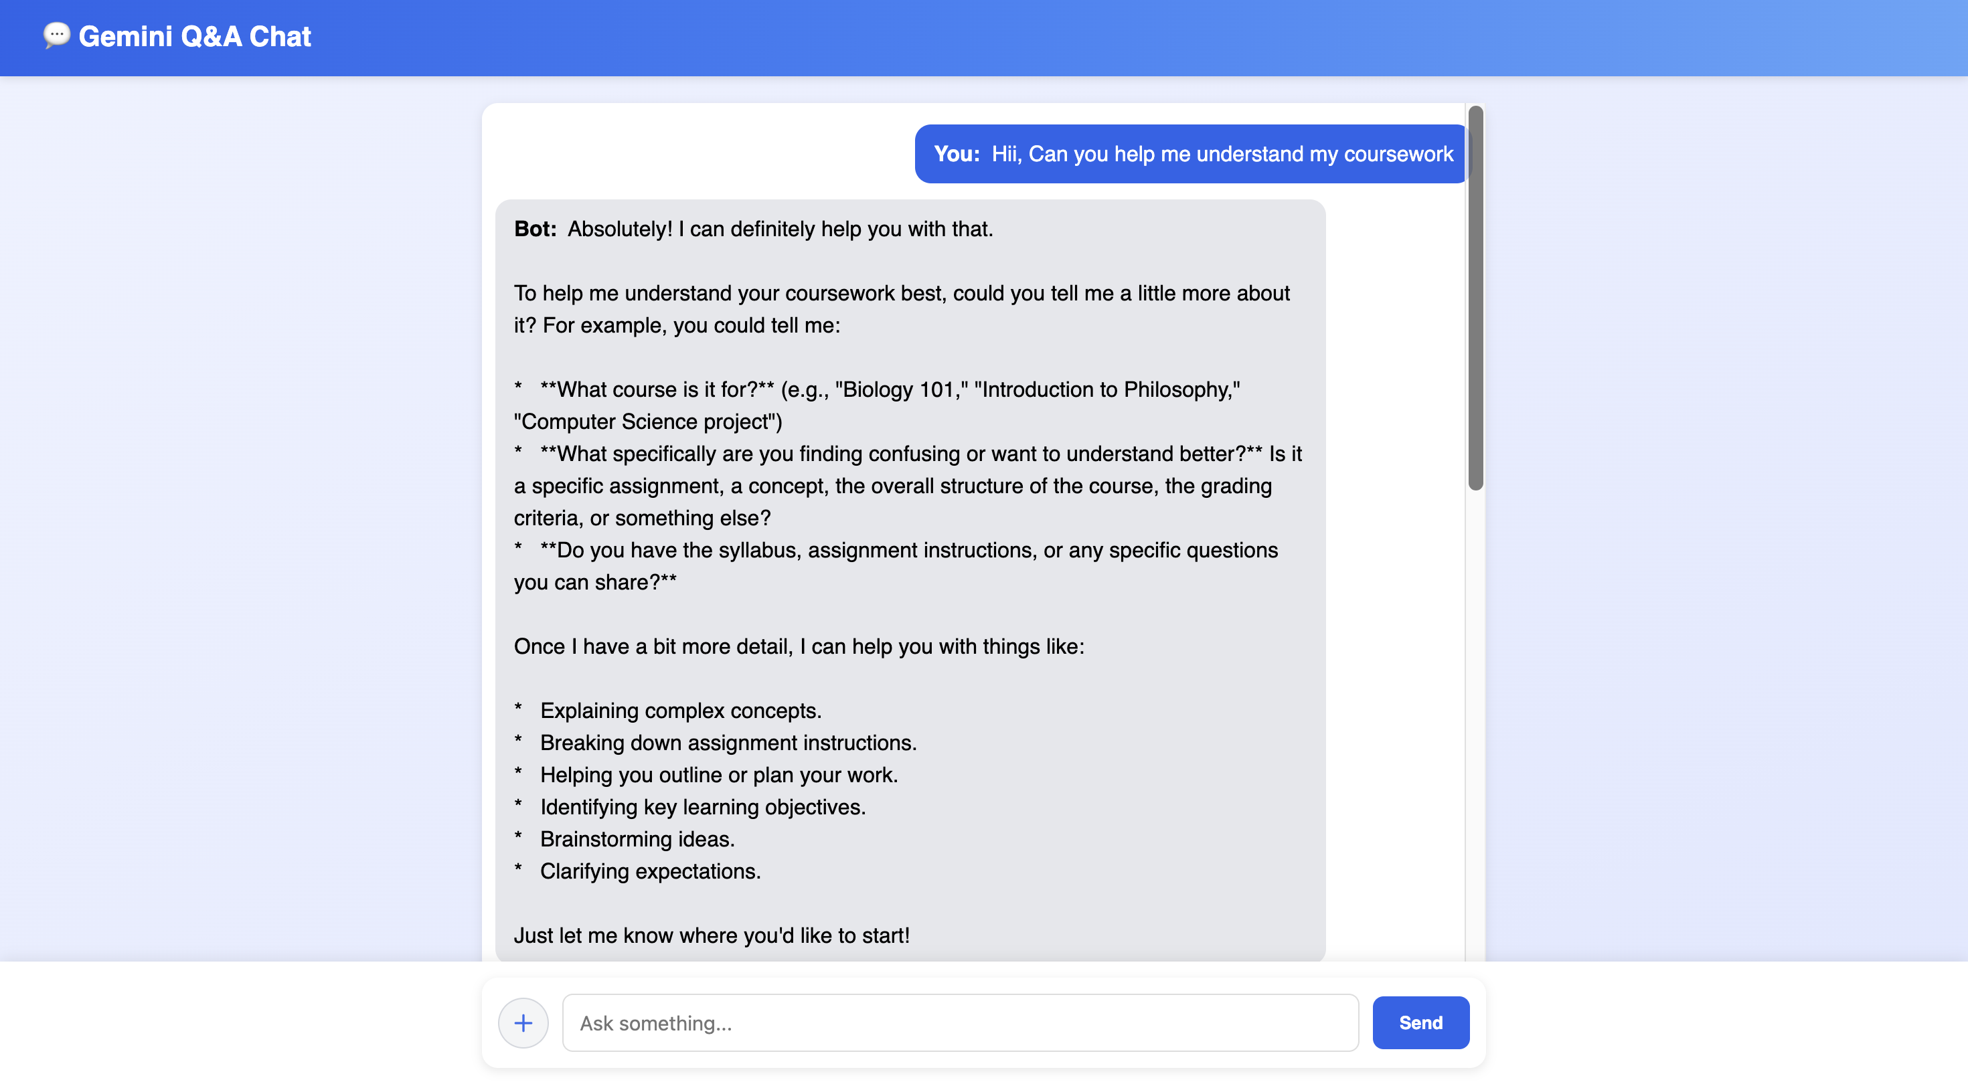The height and width of the screenshot is (1084, 1968).
Task: Click the 'Identifying key learning objectives.' bullet
Action: click(702, 807)
